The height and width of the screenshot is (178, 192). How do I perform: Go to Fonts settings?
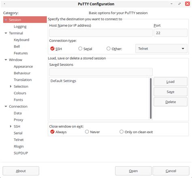(18, 100)
